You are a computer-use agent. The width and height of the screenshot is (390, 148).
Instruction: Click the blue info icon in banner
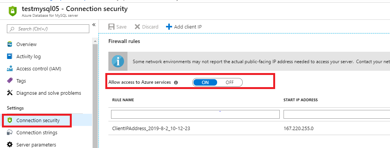coord(118,62)
